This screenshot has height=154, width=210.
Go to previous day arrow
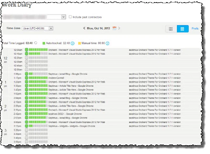pos(84,28)
